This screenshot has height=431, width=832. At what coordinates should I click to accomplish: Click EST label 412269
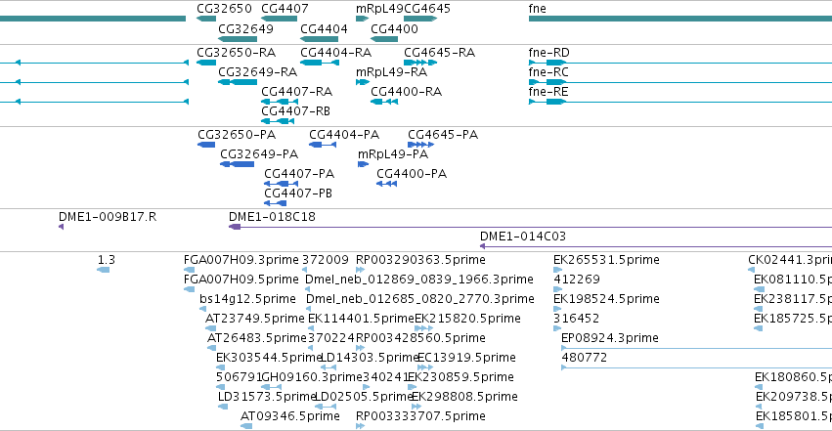[577, 280]
